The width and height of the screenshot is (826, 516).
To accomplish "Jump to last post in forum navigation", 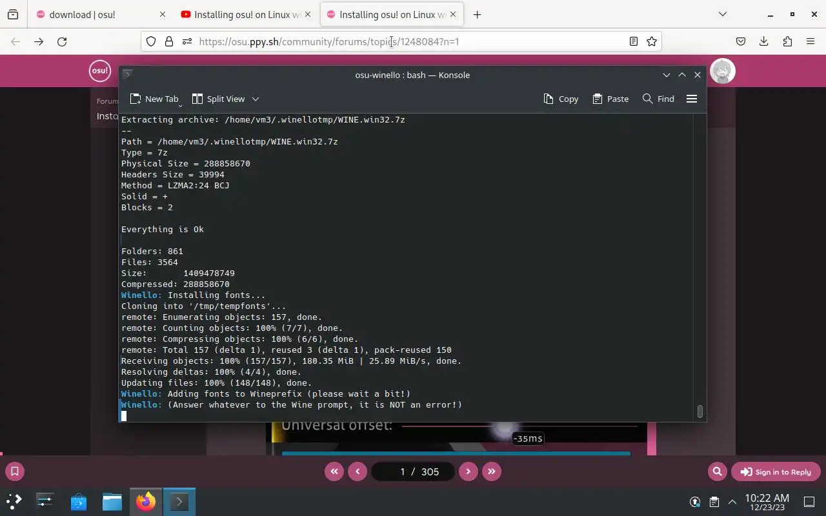I will click(492, 471).
